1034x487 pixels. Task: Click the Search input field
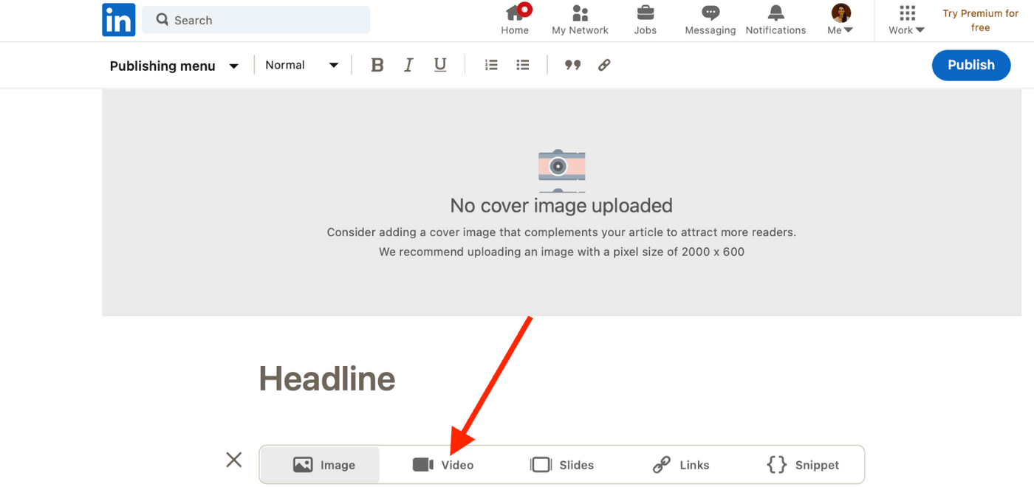pyautogui.click(x=256, y=20)
